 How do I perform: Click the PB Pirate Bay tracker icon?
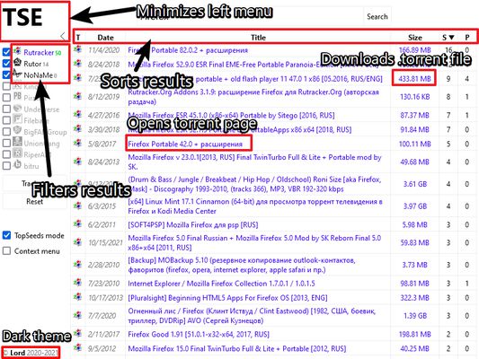(x=17, y=96)
